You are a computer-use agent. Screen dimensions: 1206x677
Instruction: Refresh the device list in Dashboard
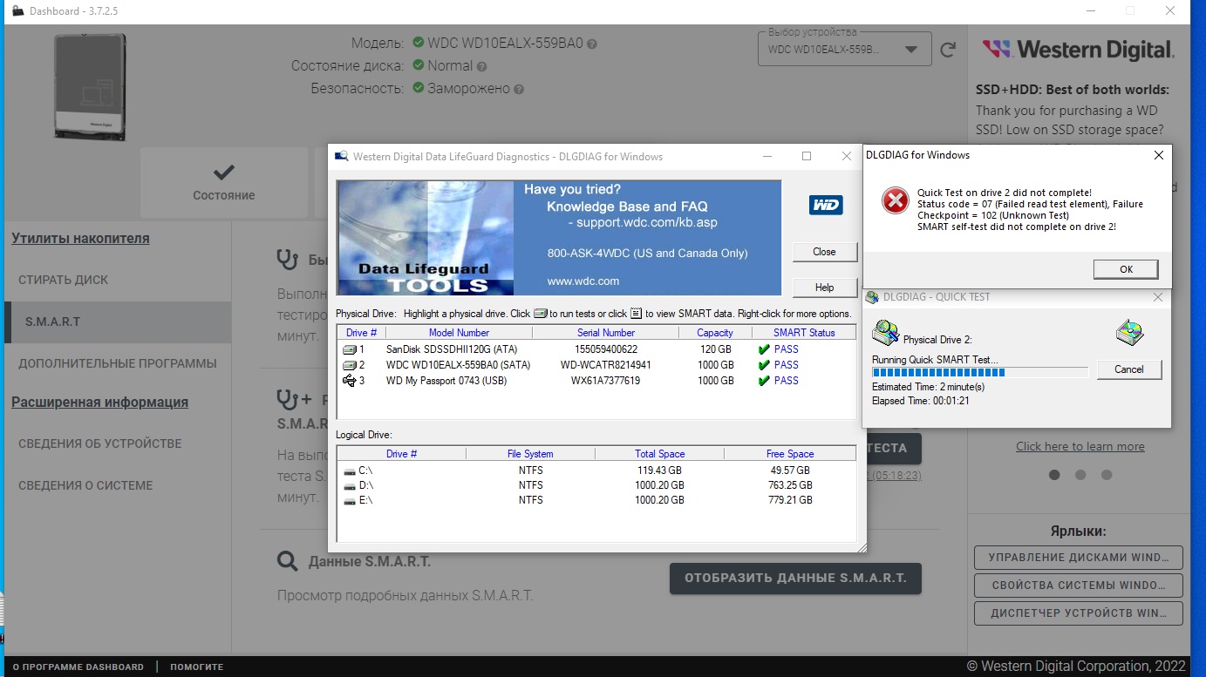pos(949,51)
